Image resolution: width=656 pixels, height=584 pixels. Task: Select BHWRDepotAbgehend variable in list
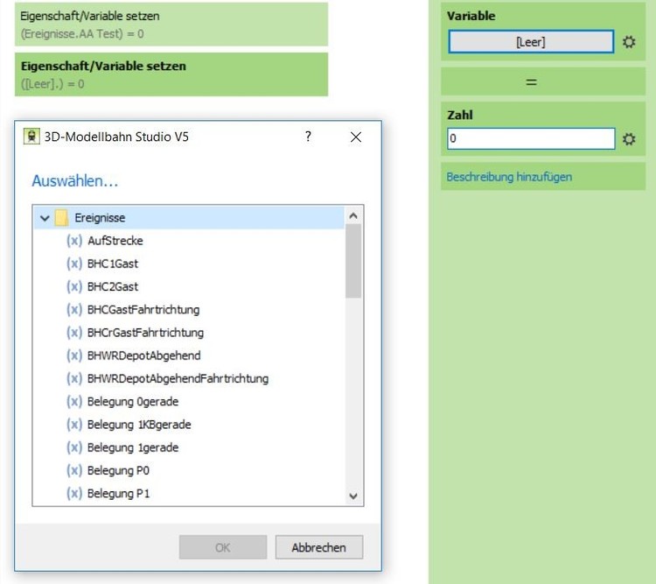pos(143,355)
